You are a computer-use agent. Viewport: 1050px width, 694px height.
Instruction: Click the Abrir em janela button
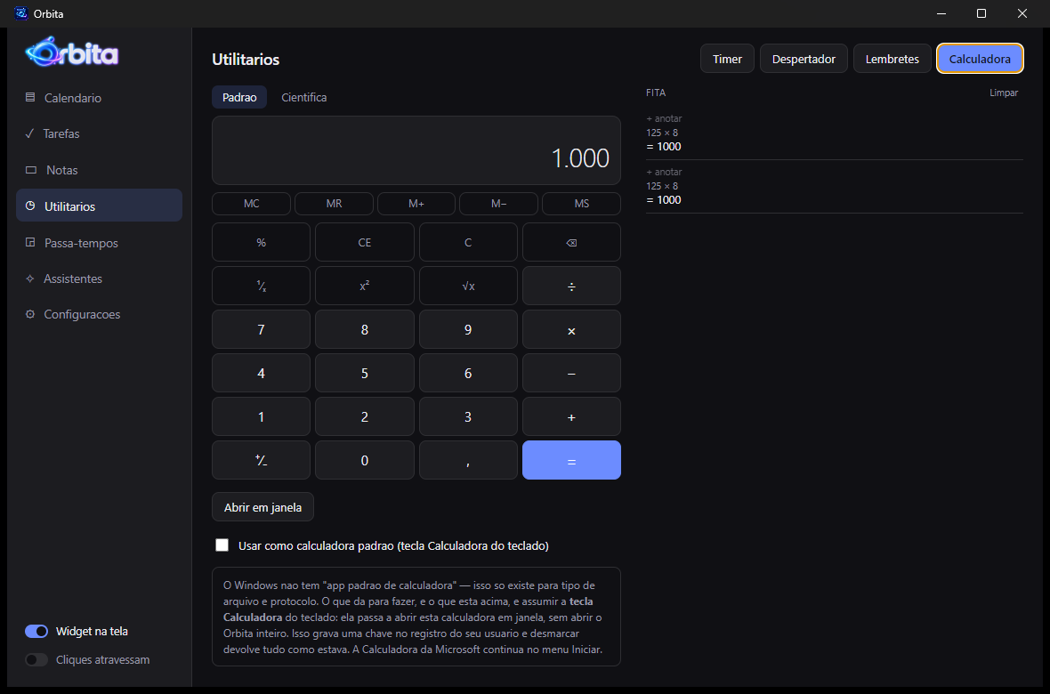[262, 507]
